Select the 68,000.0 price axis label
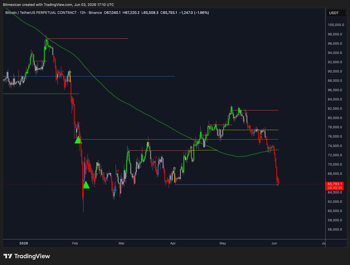 coord(335,174)
